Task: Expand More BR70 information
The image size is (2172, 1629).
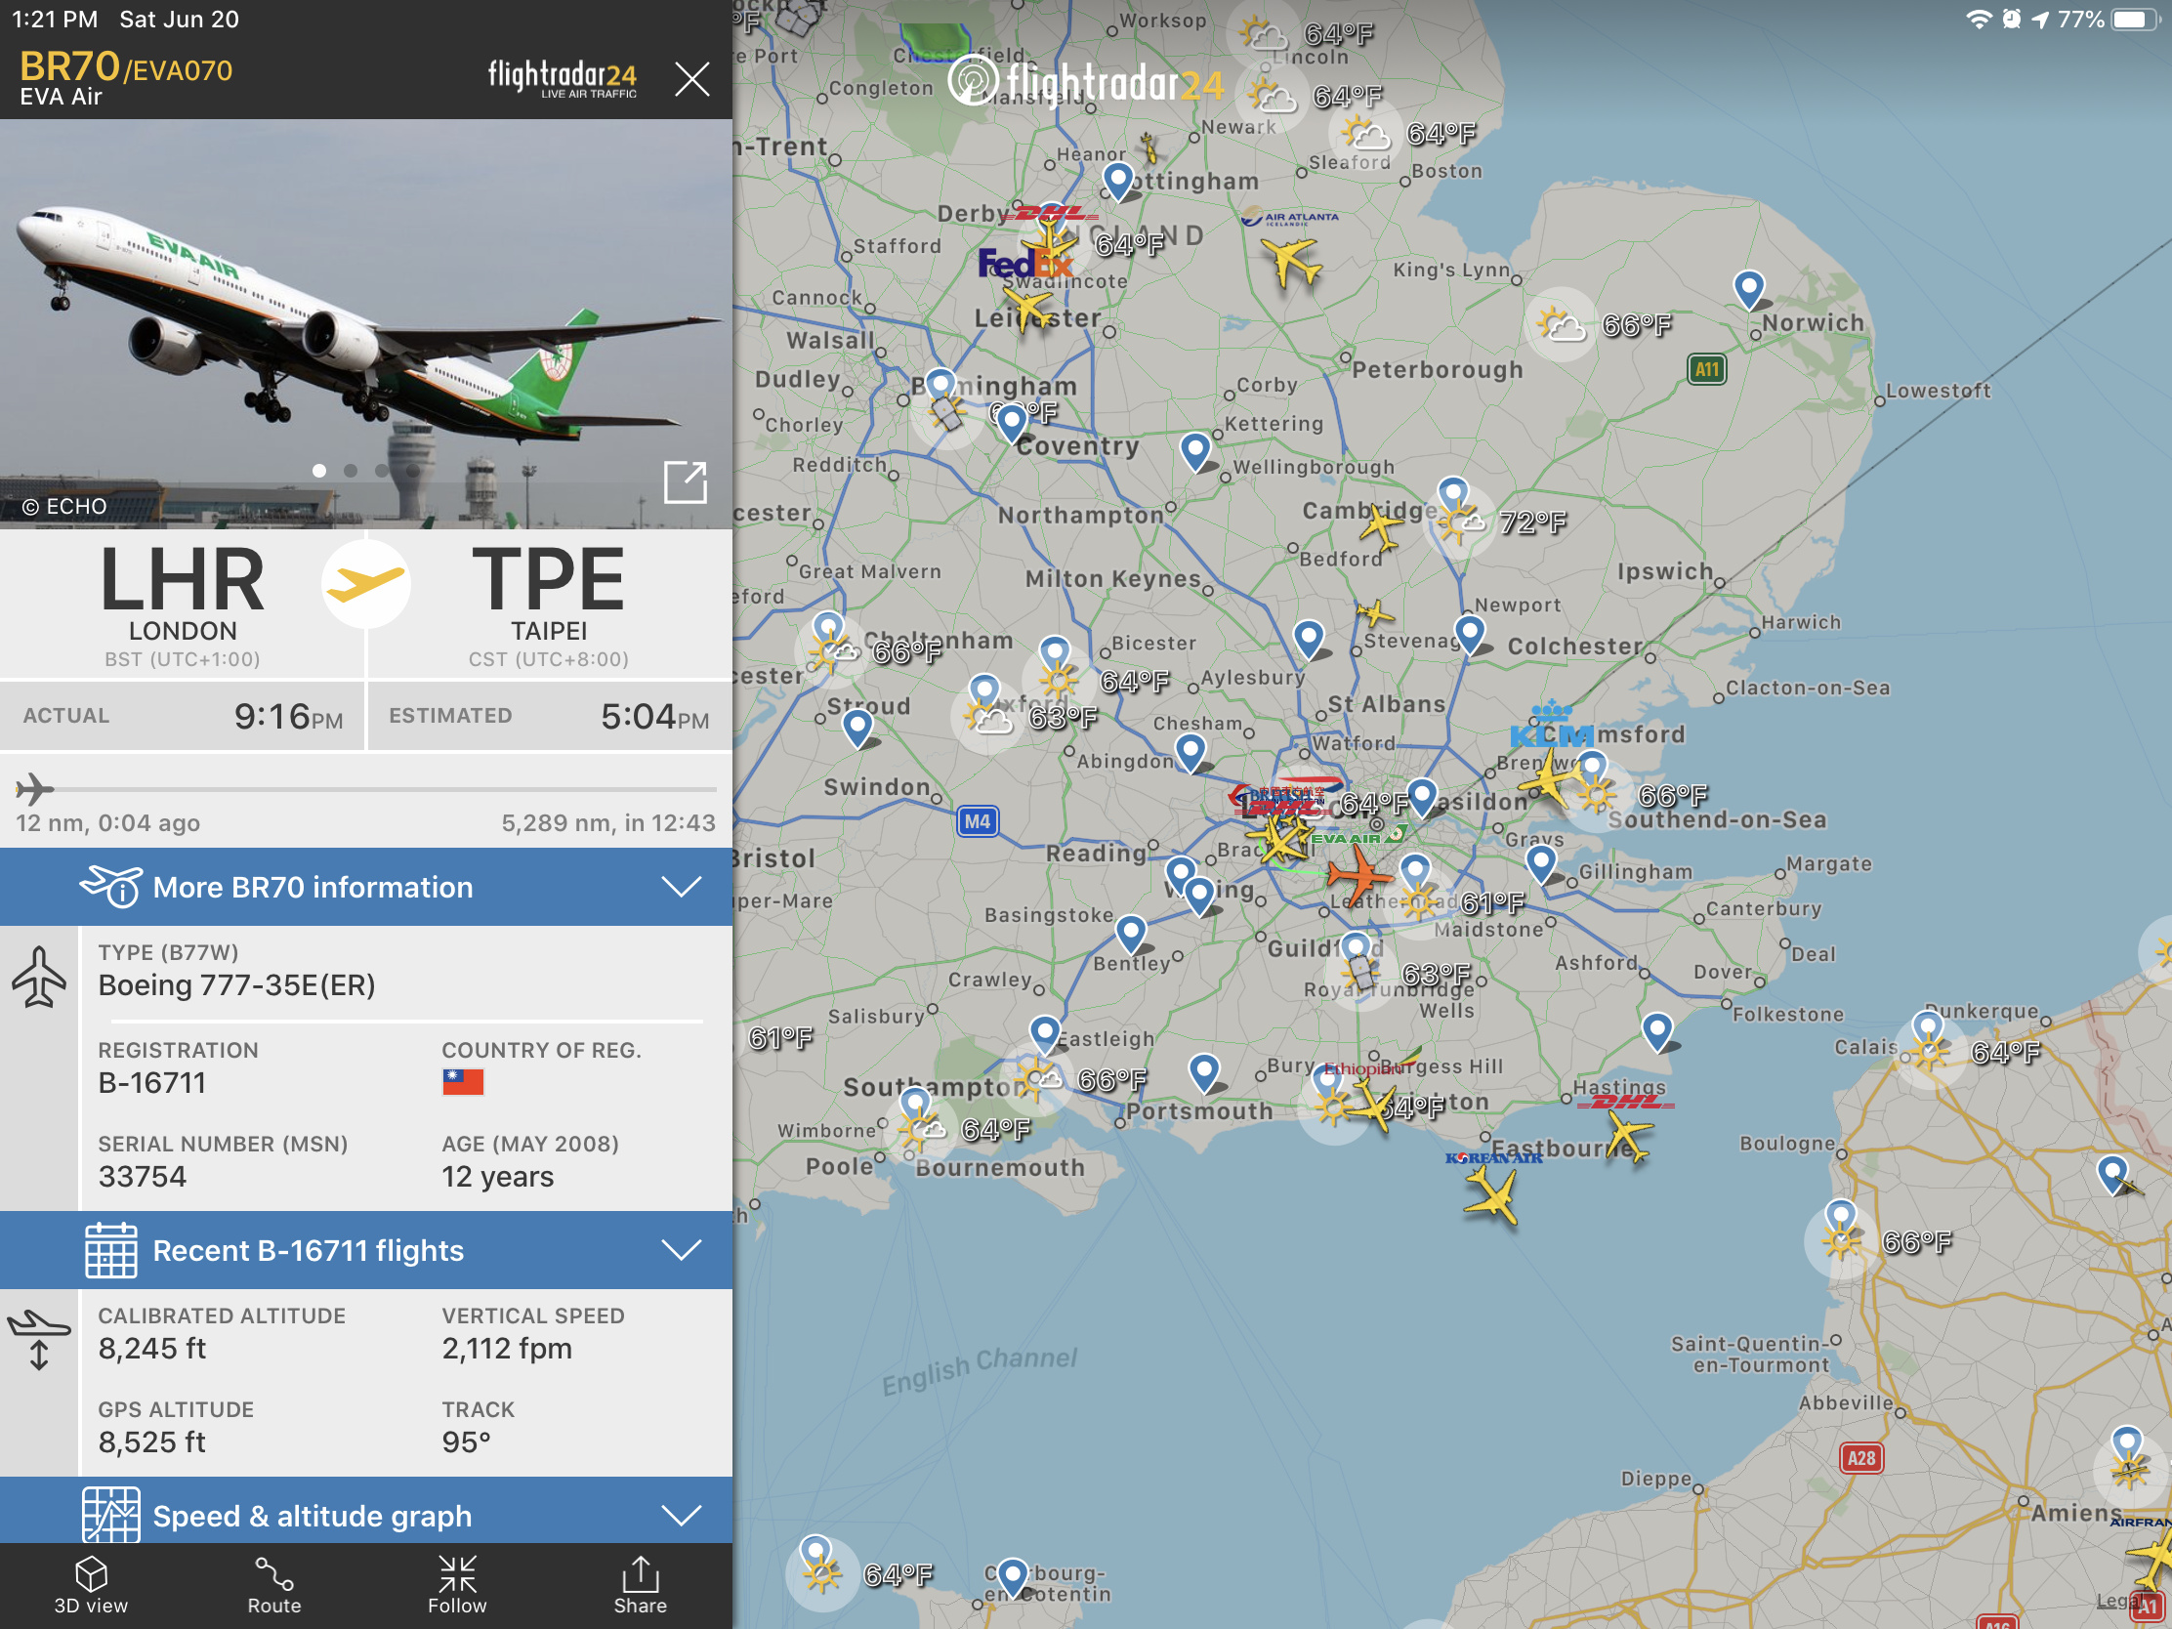Action: (366, 887)
